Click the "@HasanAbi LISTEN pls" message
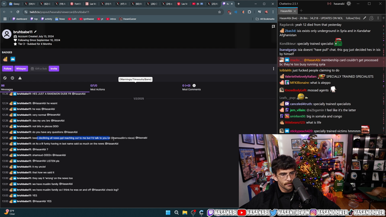The height and width of the screenshot is (217, 386). coord(46,161)
